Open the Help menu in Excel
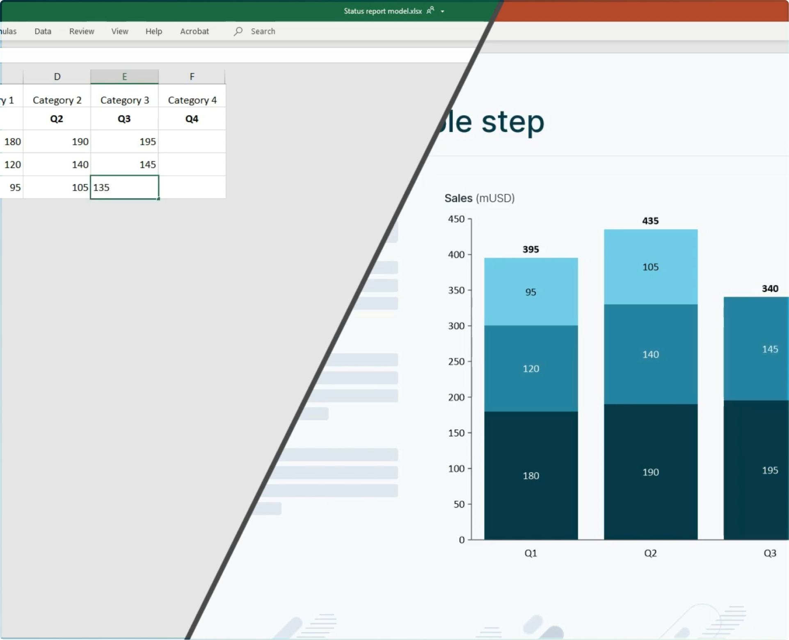 pyautogui.click(x=153, y=31)
